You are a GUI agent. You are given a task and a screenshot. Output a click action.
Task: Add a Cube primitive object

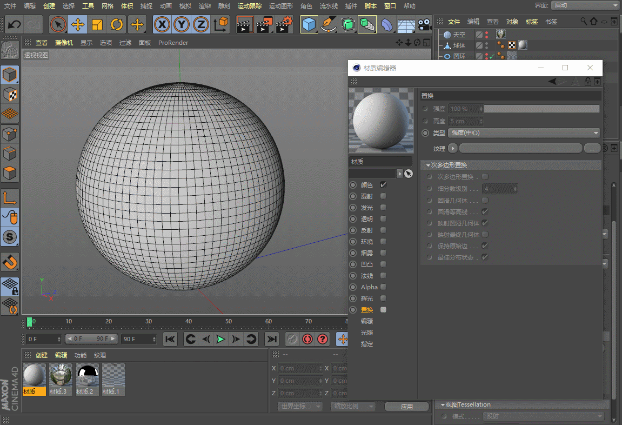click(x=309, y=25)
